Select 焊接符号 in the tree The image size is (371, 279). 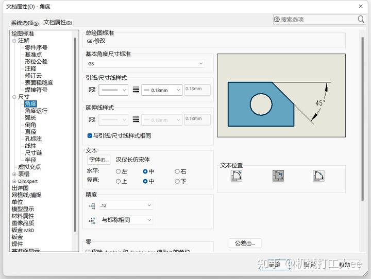36,90
